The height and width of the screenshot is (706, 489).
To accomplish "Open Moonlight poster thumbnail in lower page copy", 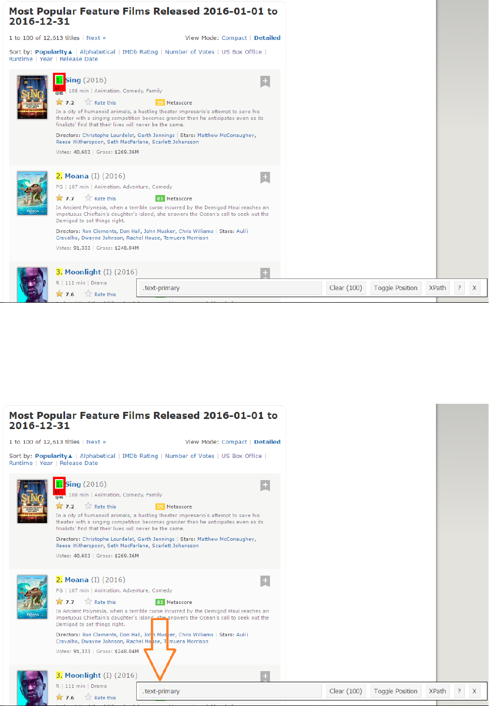I will point(32,688).
